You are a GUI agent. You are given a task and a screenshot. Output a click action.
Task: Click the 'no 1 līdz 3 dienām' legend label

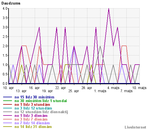click(31, 116)
